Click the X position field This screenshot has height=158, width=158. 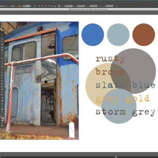(x=69, y=6)
